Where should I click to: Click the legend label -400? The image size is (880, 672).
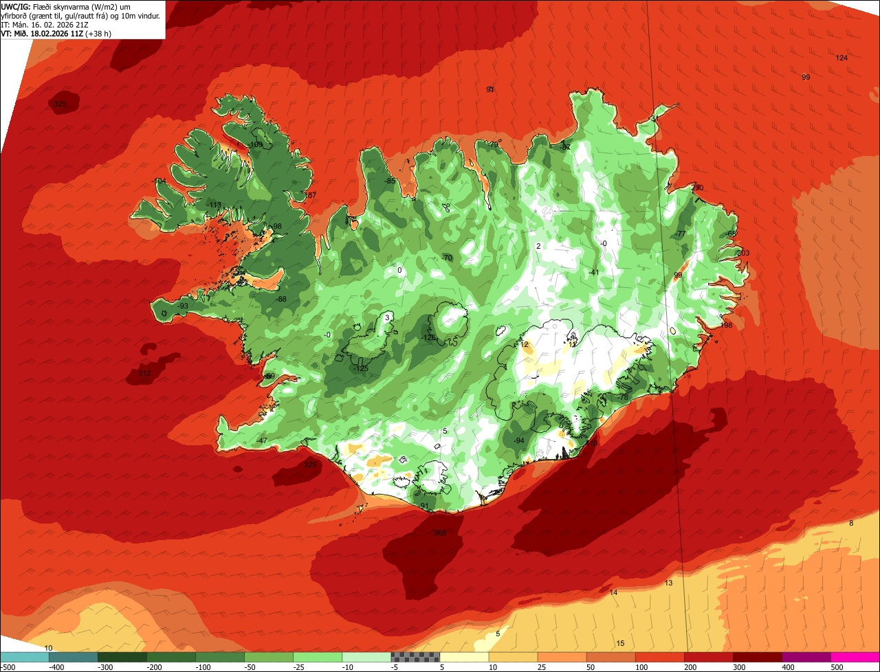pyautogui.click(x=56, y=667)
